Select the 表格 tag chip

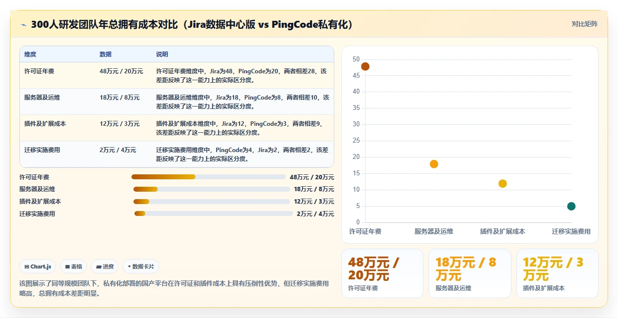pos(73,266)
